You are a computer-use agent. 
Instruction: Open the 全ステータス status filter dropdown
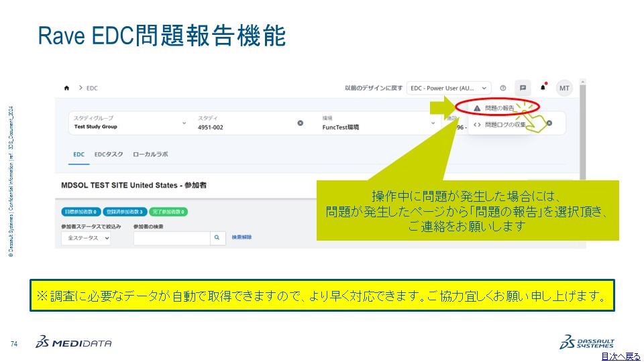click(86, 238)
